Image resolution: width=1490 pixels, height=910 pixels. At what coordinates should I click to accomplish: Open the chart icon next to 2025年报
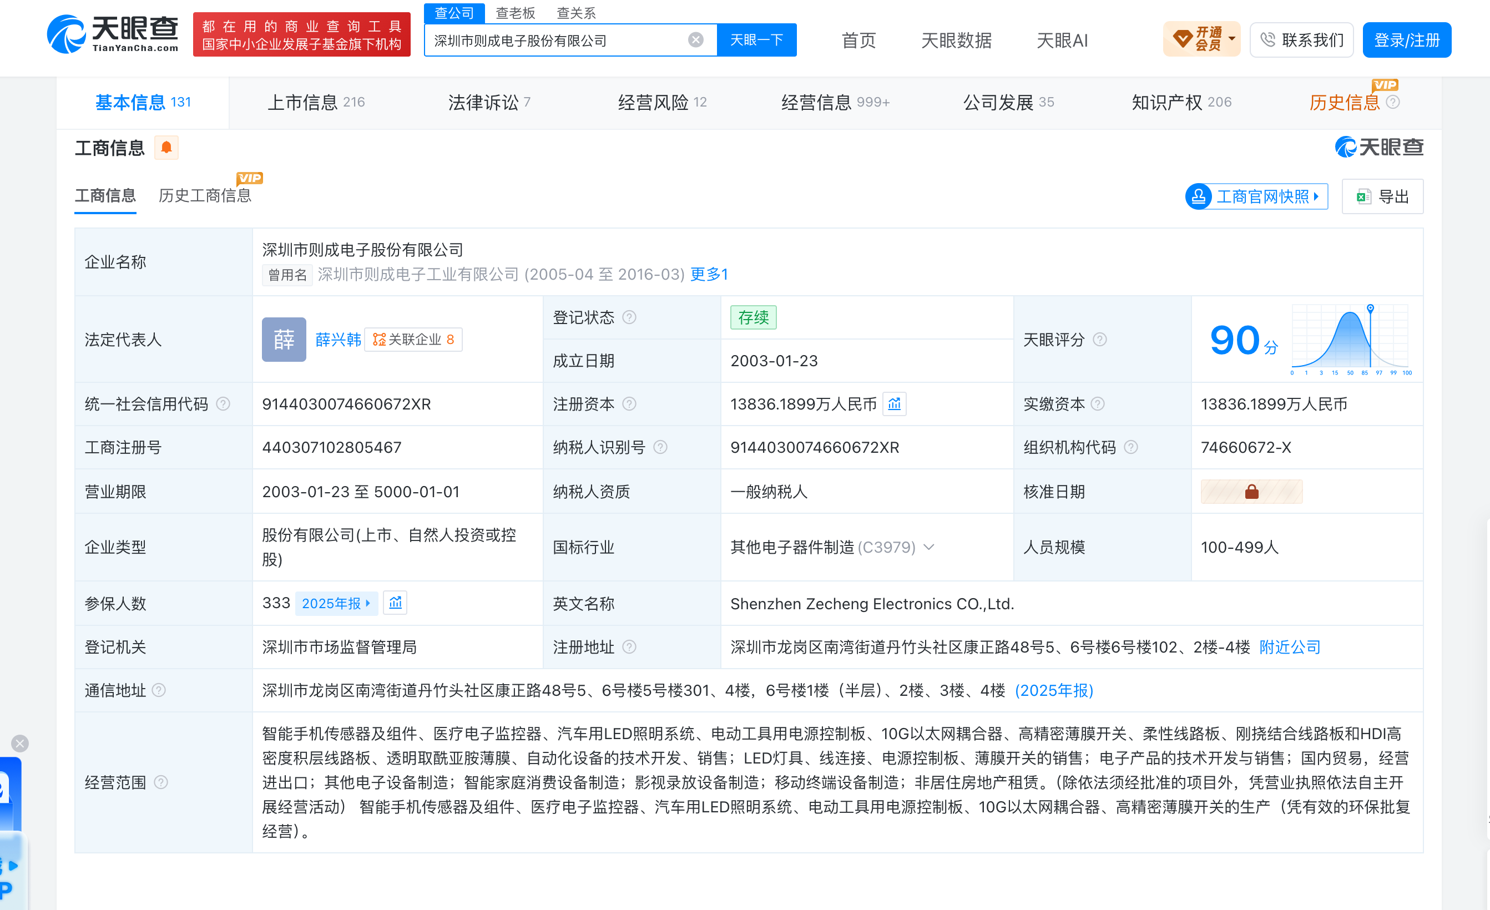click(396, 603)
